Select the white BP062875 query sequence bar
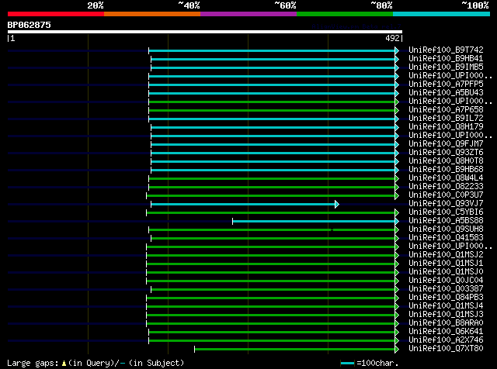The image size is (497, 369). pos(205,32)
